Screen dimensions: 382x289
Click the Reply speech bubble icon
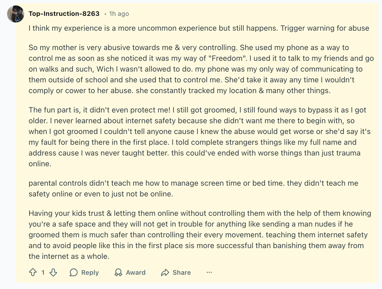[x=73, y=272]
